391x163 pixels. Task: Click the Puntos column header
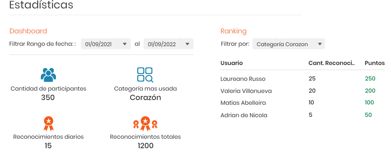(x=374, y=63)
